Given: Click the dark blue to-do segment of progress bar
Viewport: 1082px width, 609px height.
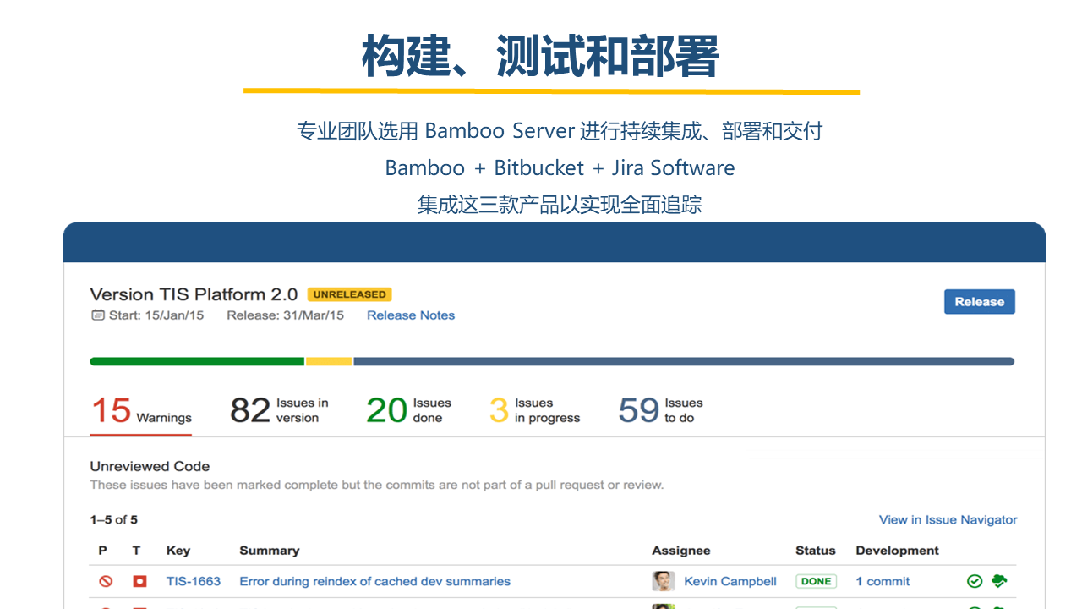Looking at the screenshot, I should click(684, 362).
